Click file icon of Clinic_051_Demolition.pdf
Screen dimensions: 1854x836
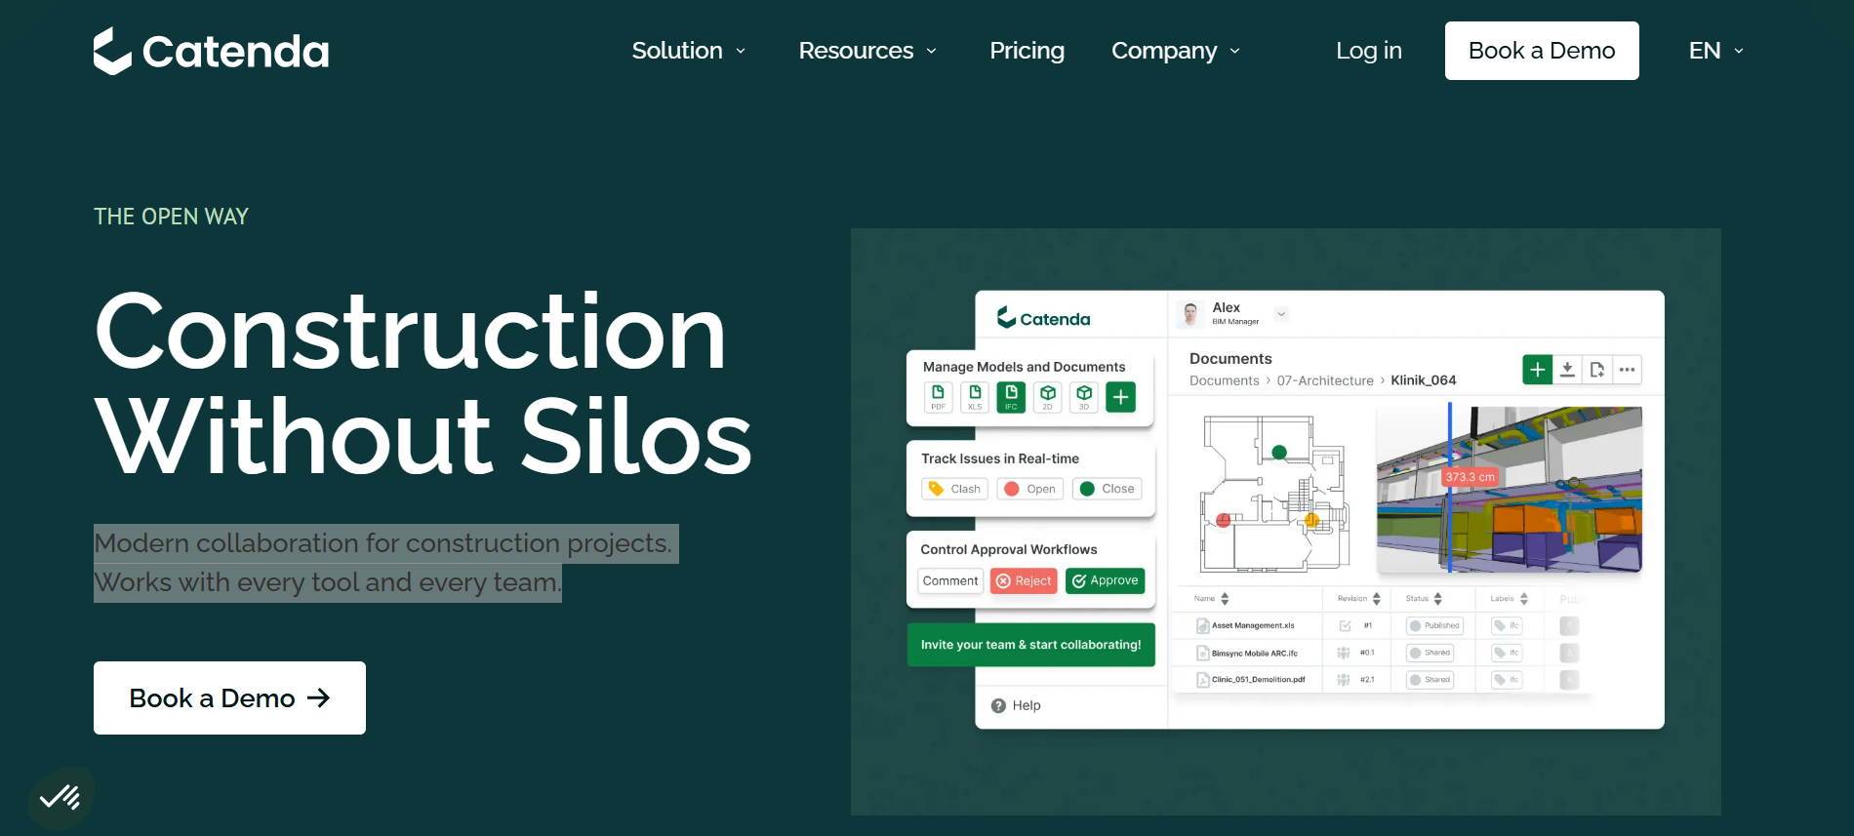1203,680
